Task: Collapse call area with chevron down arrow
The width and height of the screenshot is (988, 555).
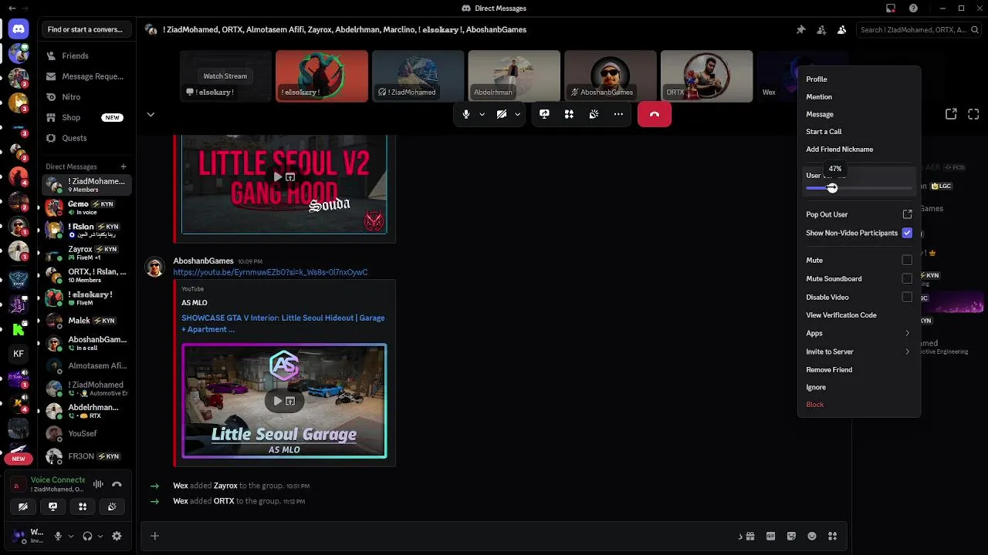Action: pyautogui.click(x=151, y=114)
